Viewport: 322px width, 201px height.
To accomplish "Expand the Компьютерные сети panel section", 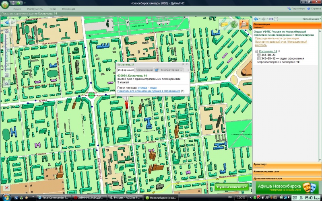I will pos(287,171).
